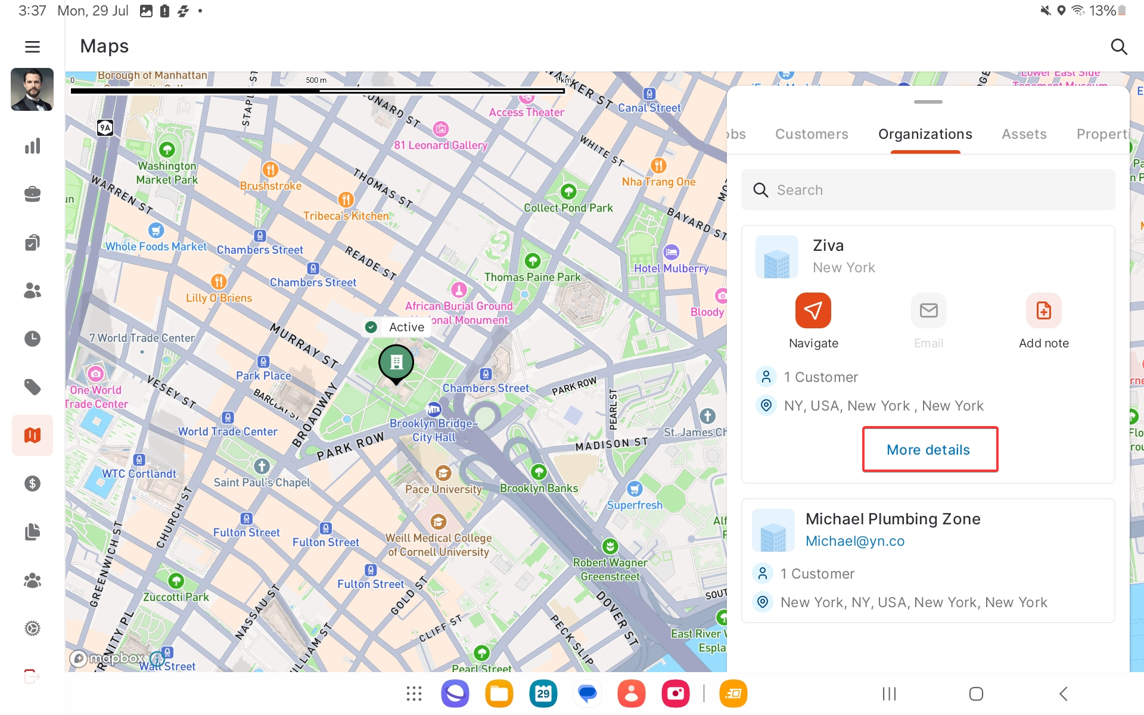Open the hamburger navigation menu
Image resolution: width=1144 pixels, height=715 pixels.
coord(32,46)
